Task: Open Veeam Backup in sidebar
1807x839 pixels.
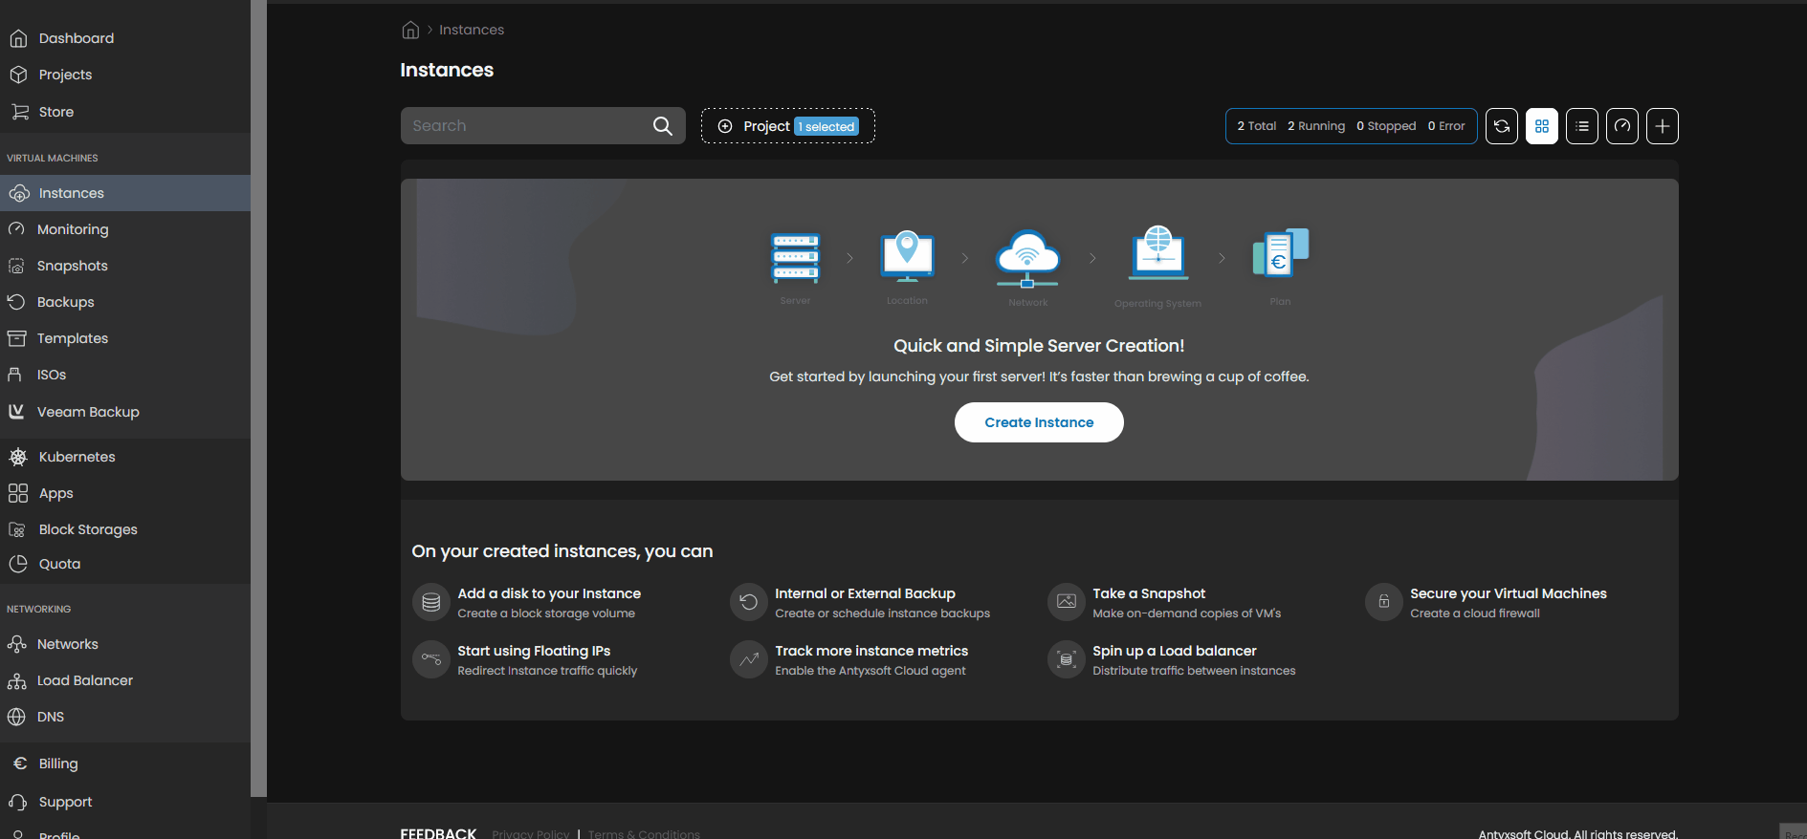Action: point(88,412)
